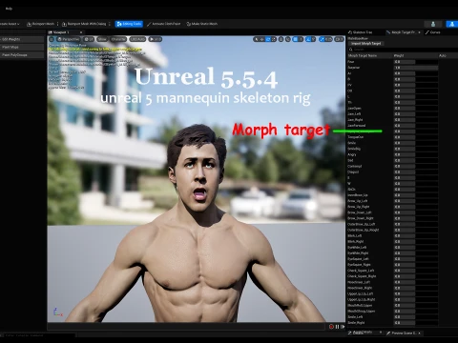Open the scale snap value dropdown

329,39
